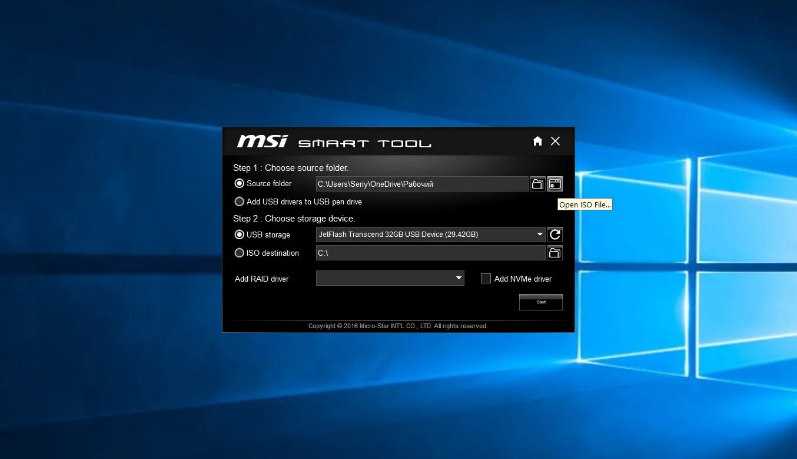
Task: Edit the ISO destination path field
Action: 431,253
